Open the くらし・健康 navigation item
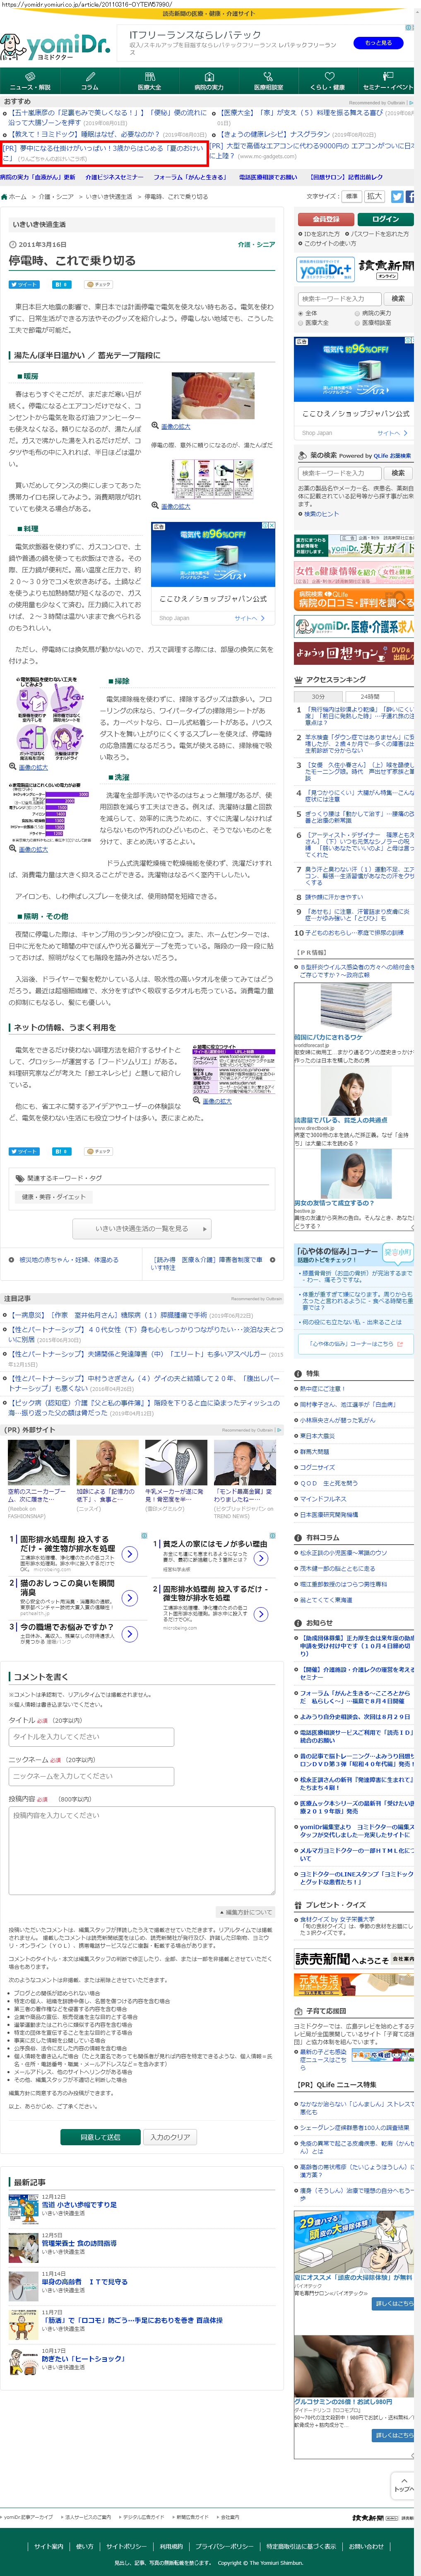This screenshot has height=2576, width=421. point(327,81)
